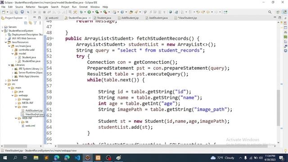Click the Debug launch bug icon

81,12
